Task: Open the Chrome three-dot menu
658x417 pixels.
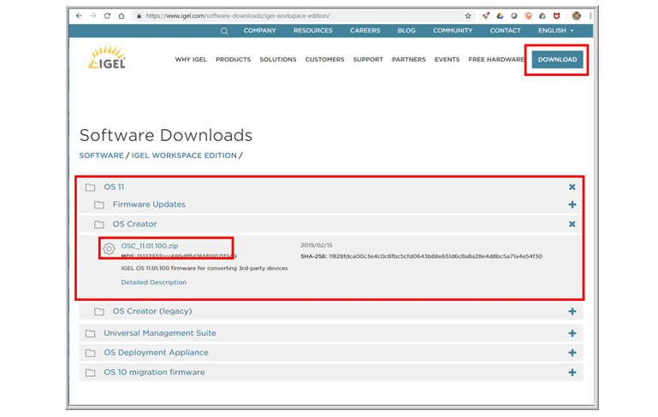Action: (590, 16)
